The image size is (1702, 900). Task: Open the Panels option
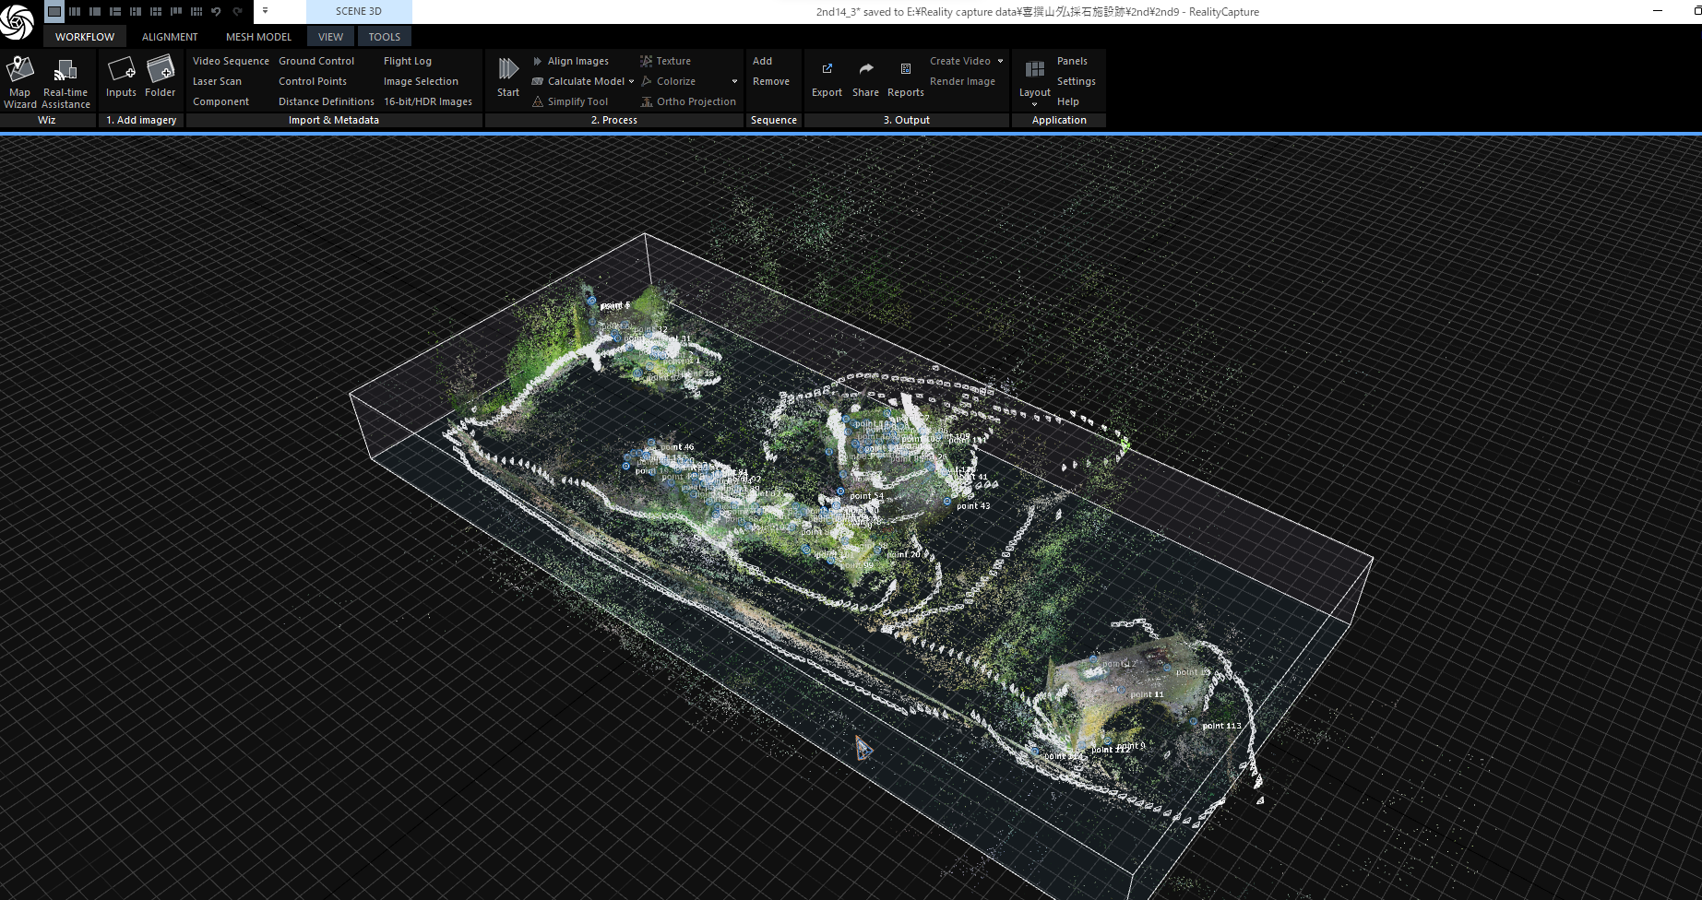coord(1072,61)
